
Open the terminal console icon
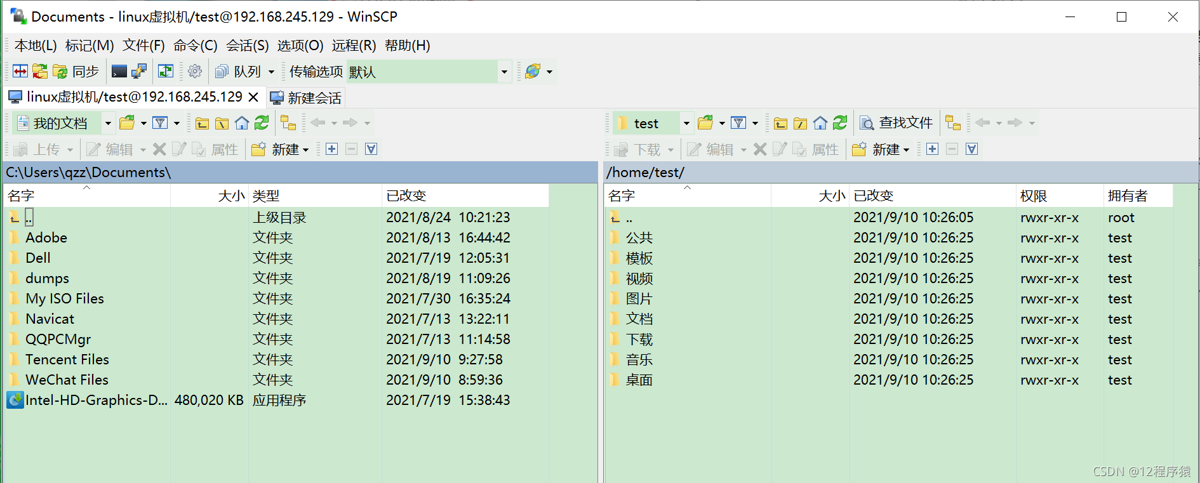[119, 71]
